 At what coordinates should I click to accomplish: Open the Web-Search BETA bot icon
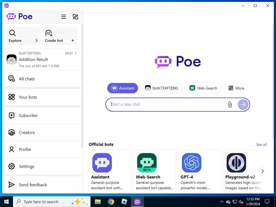[147, 163]
